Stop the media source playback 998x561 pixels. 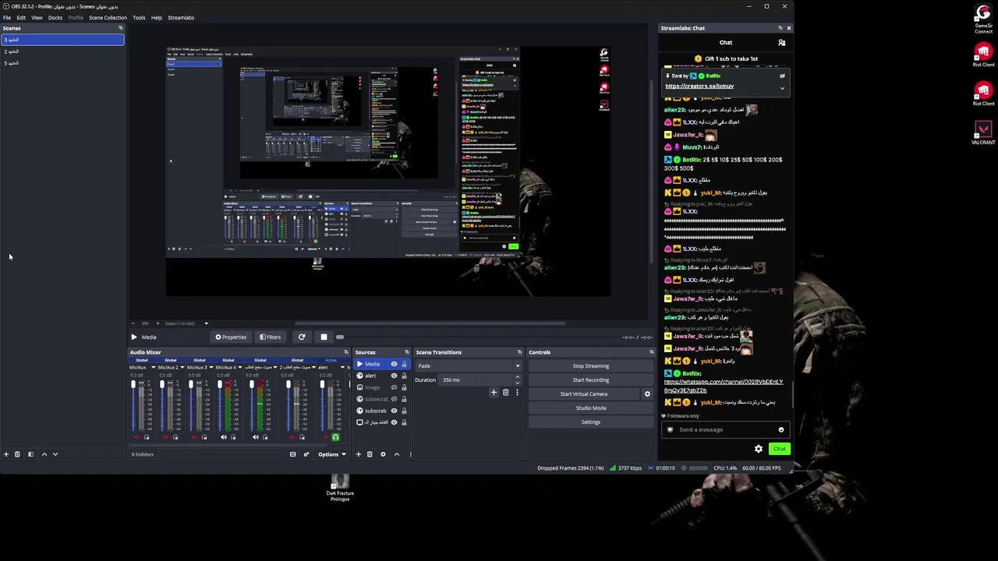click(x=324, y=337)
